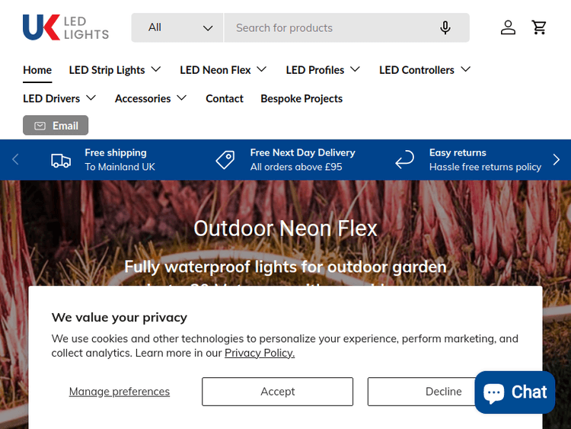Open the Privacy Policy link
This screenshot has width=571, height=429.
(260, 353)
